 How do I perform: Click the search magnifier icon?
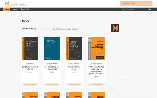point(123,4)
